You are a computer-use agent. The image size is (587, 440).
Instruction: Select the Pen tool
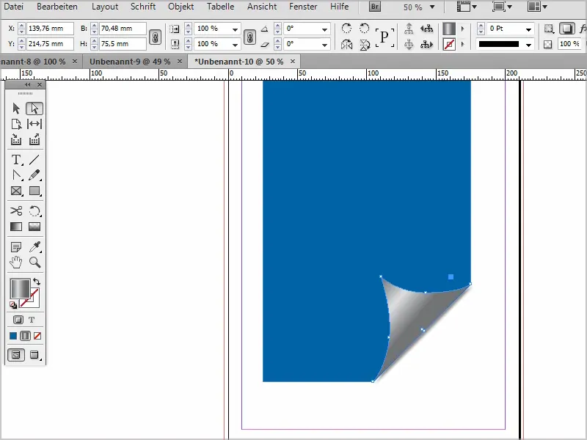pyautogui.click(x=16, y=175)
